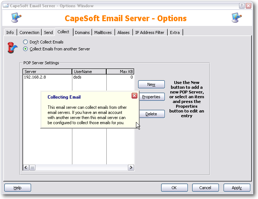The width and height of the screenshot is (258, 199).
Task: Select the Don't Collect Emails option
Action: [x=26, y=42]
